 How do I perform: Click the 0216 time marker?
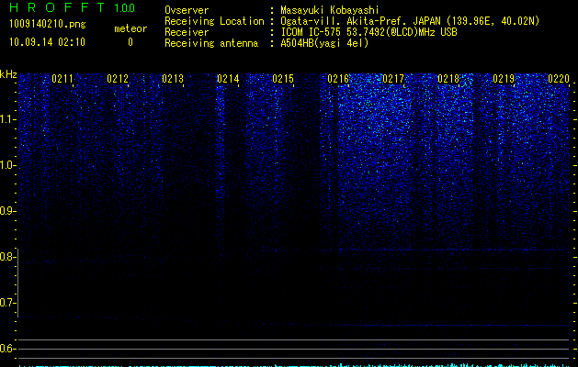point(338,79)
